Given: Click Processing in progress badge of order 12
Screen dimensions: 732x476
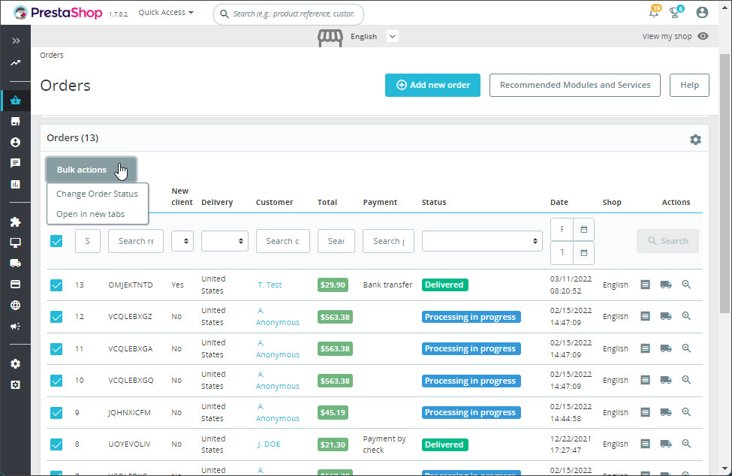Looking at the screenshot, I should [x=471, y=317].
